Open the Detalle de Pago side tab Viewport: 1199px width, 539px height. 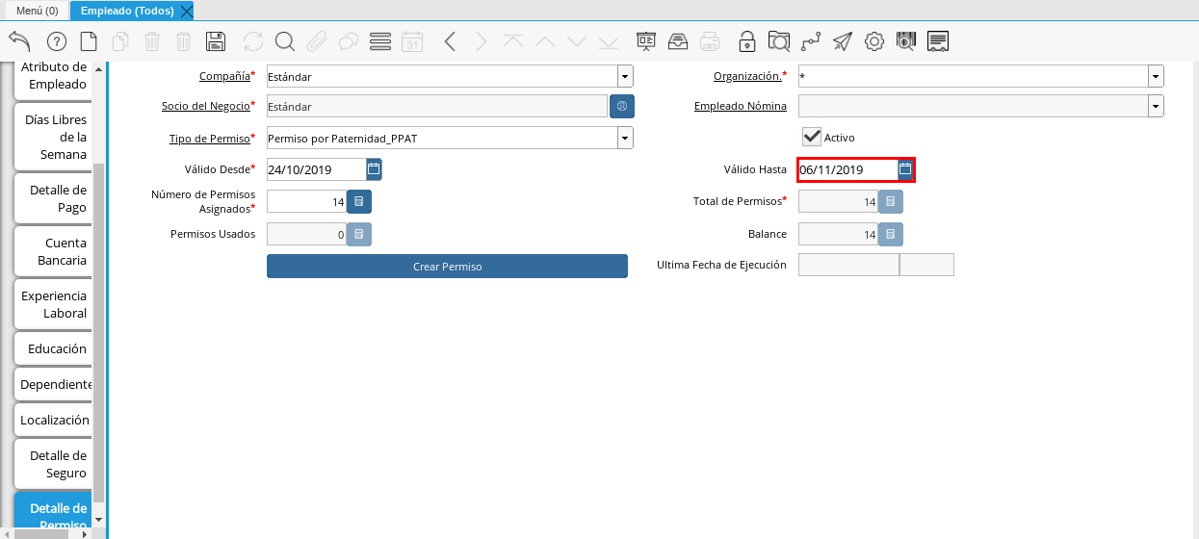click(54, 198)
